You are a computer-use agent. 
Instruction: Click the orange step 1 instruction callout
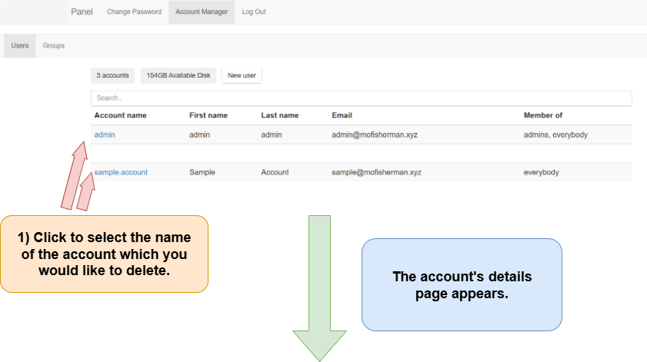pyautogui.click(x=104, y=254)
